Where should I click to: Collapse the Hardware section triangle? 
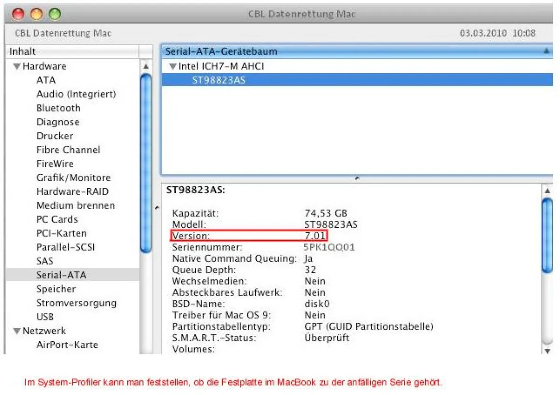tap(17, 66)
